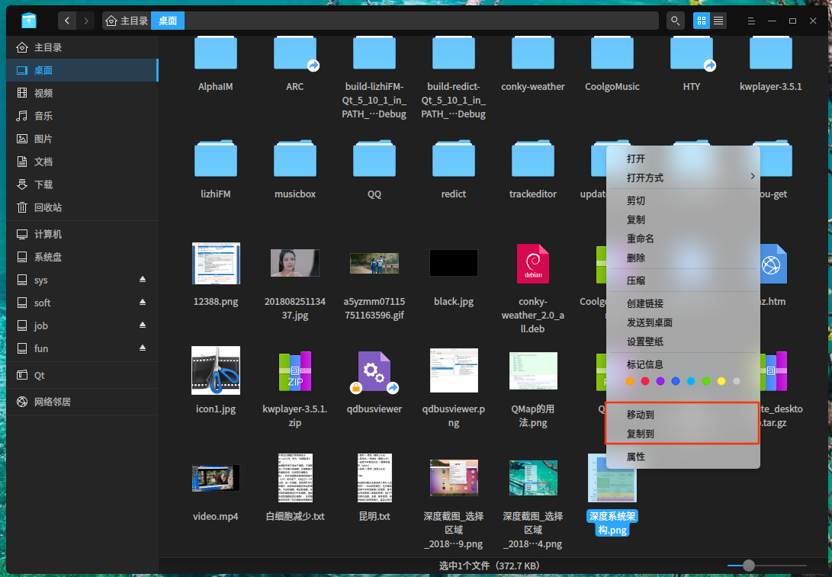
Task: Open the search magnifier in the title bar
Action: pyautogui.click(x=675, y=21)
